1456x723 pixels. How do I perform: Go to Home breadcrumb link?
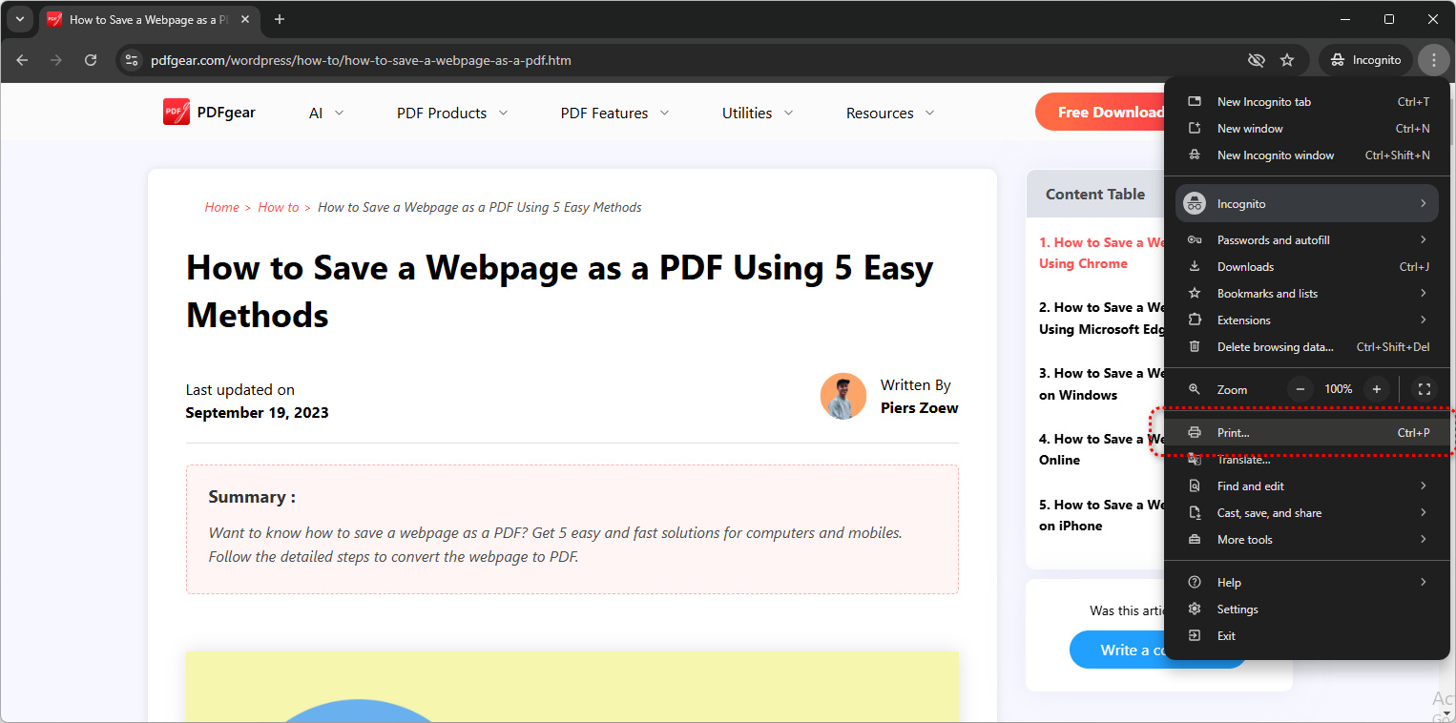222,207
